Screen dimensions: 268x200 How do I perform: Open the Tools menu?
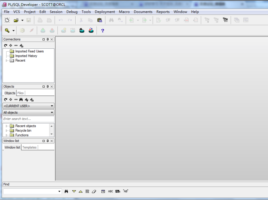coord(86,12)
